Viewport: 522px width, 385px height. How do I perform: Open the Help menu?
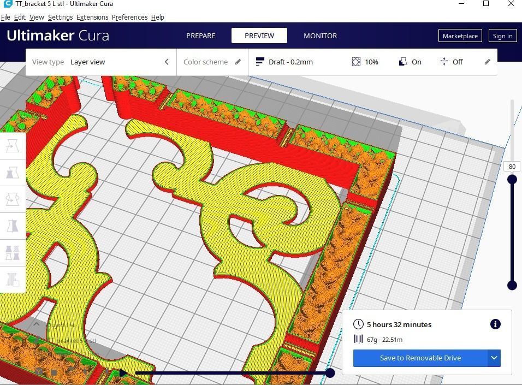[x=157, y=17]
